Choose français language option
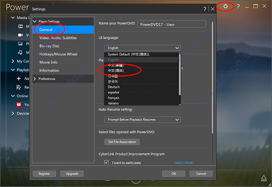 141,98
